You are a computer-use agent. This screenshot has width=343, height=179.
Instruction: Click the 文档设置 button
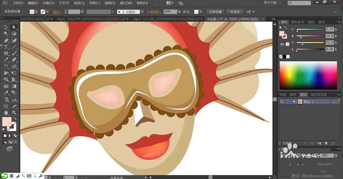point(216,12)
